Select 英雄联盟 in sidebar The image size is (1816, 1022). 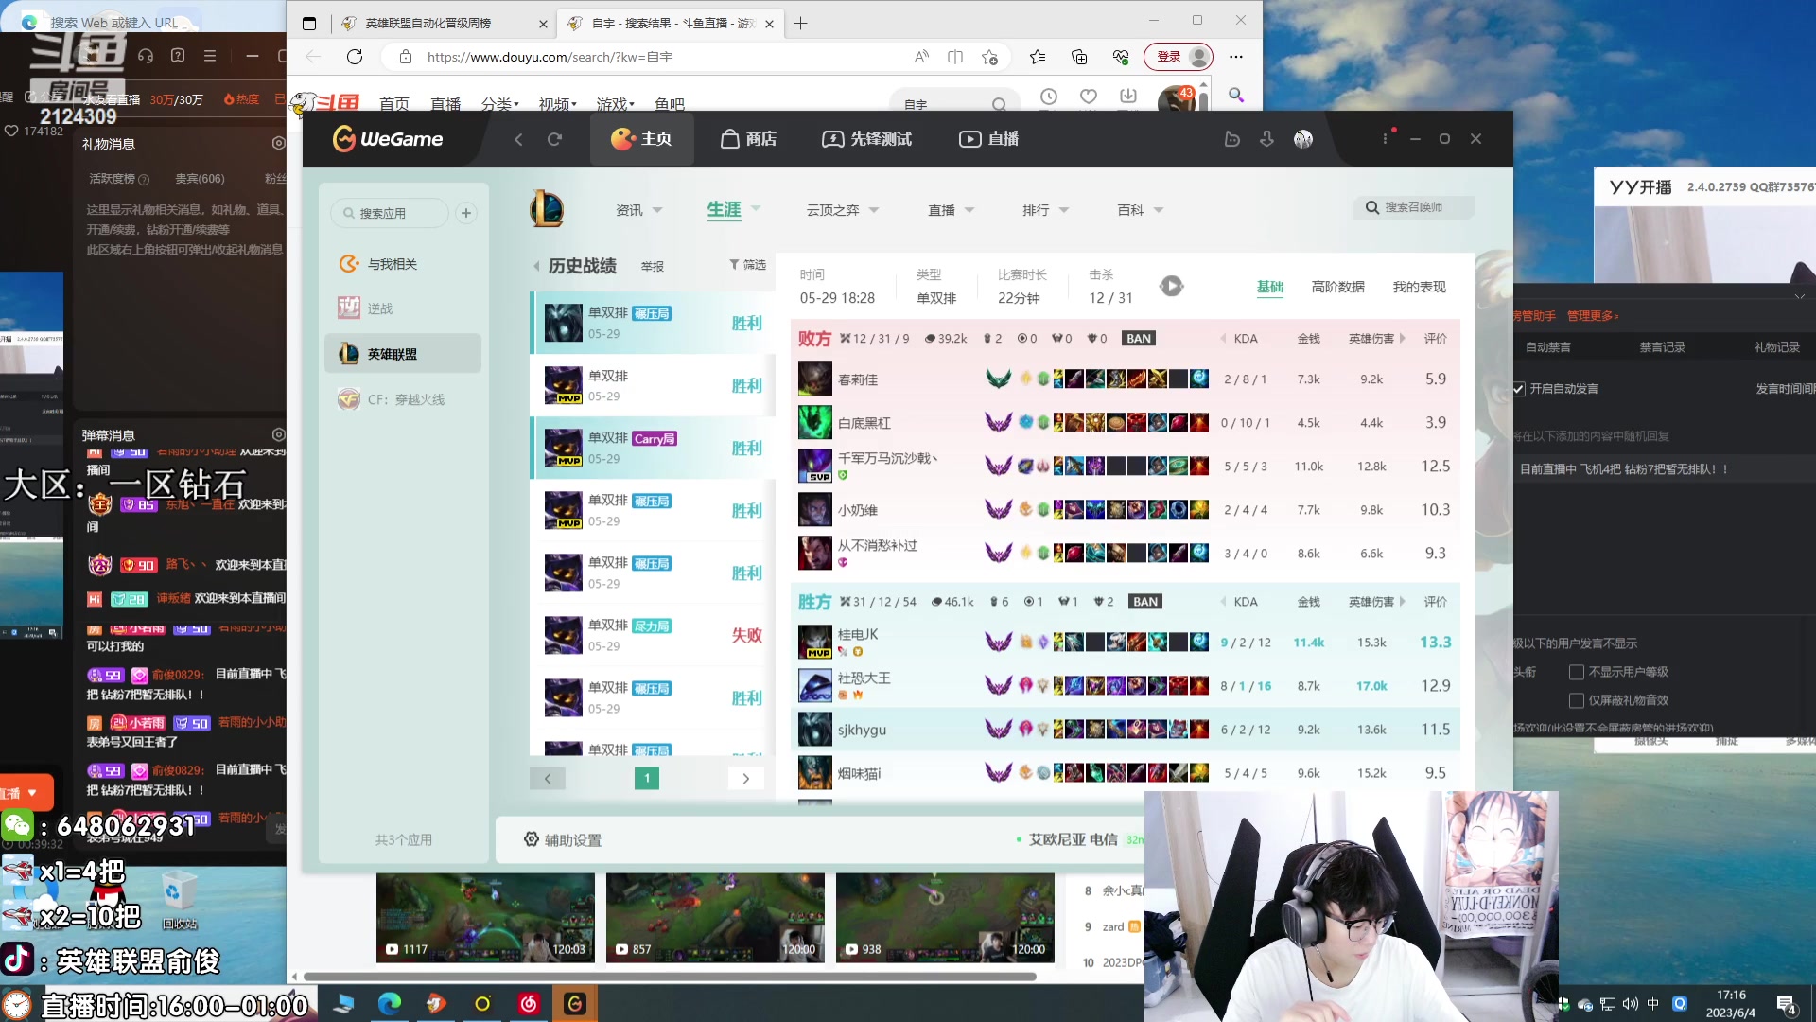403,354
